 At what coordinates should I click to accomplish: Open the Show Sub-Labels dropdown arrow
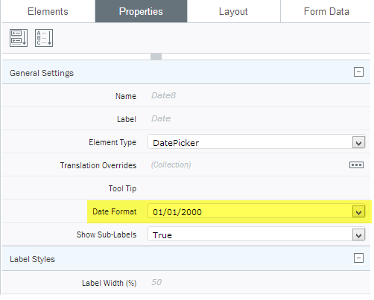(x=358, y=235)
